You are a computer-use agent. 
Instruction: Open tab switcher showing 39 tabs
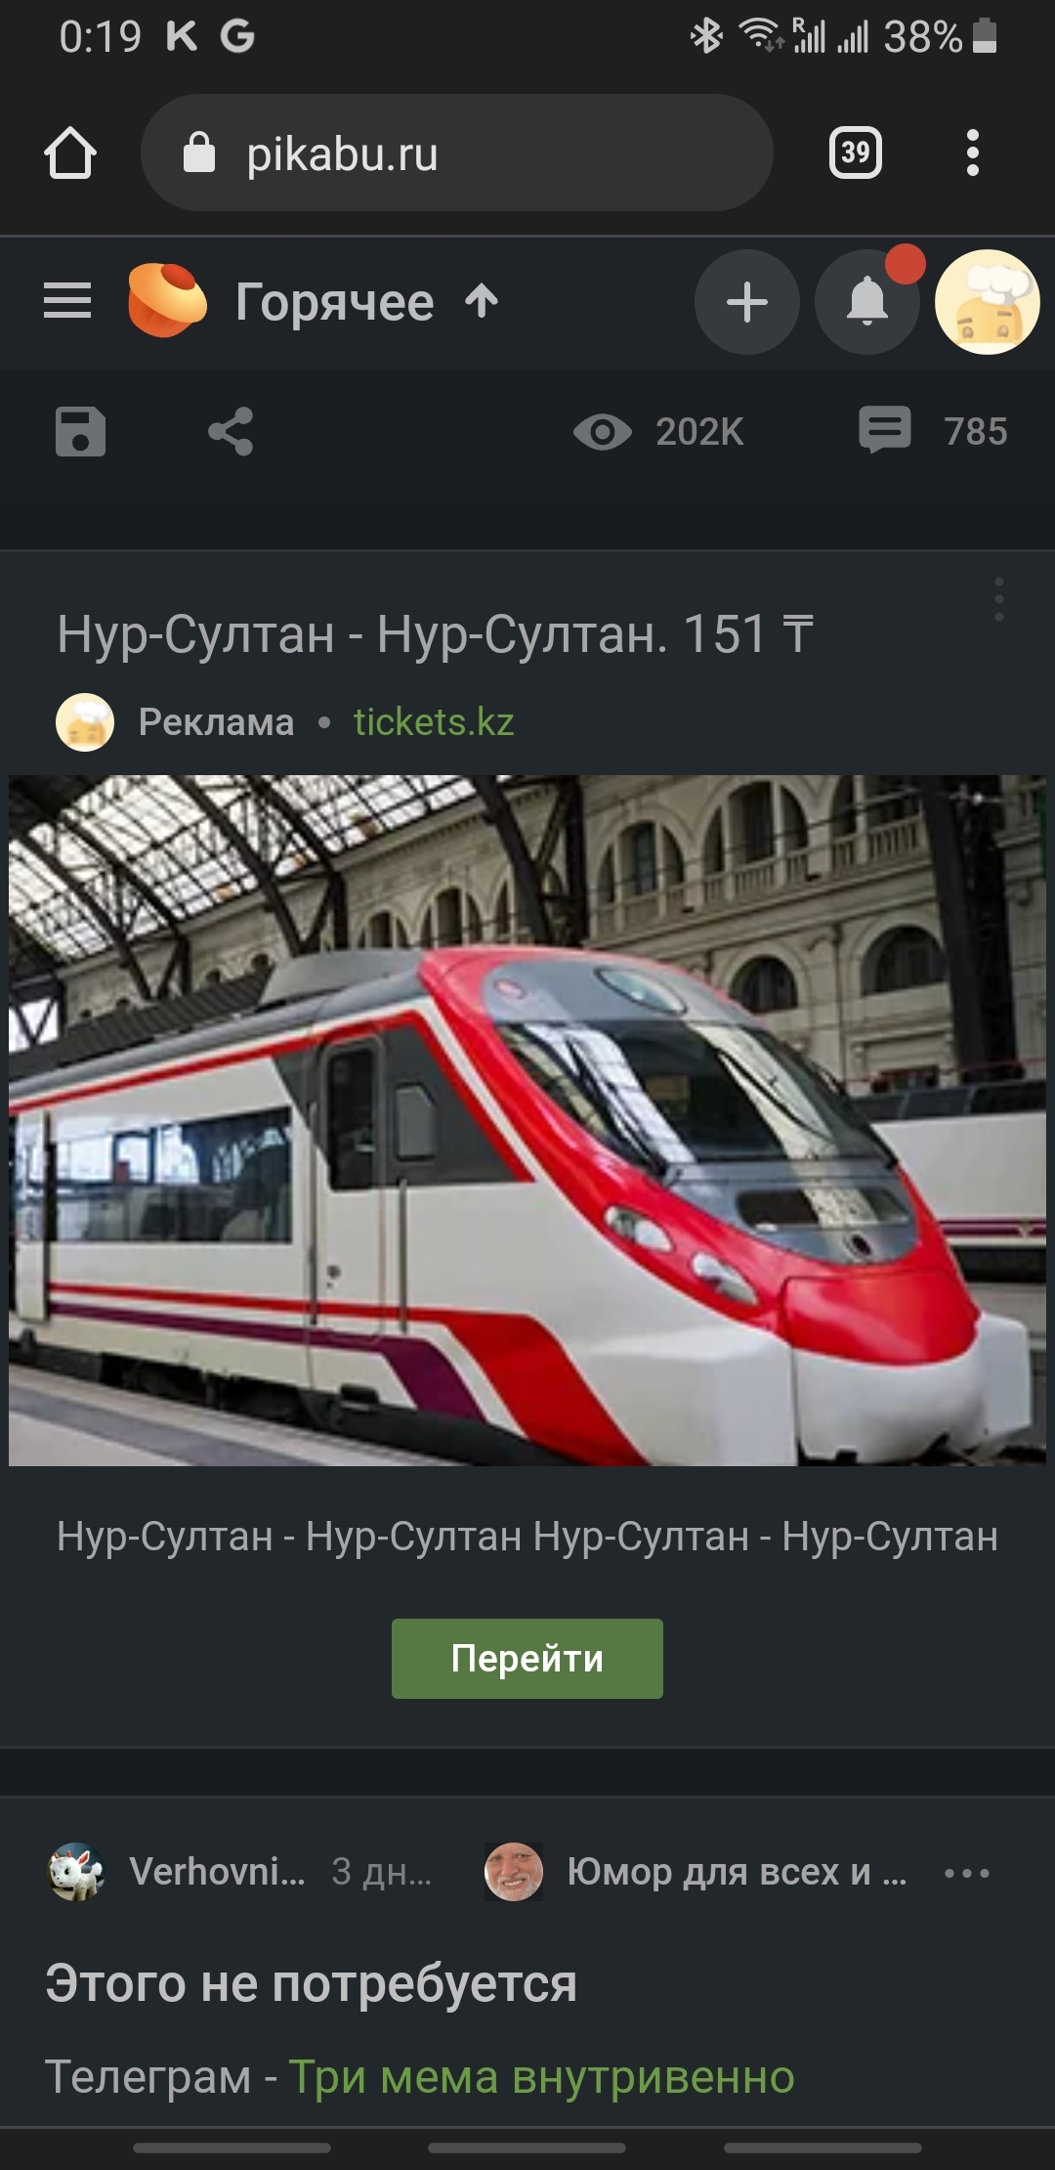tap(856, 153)
